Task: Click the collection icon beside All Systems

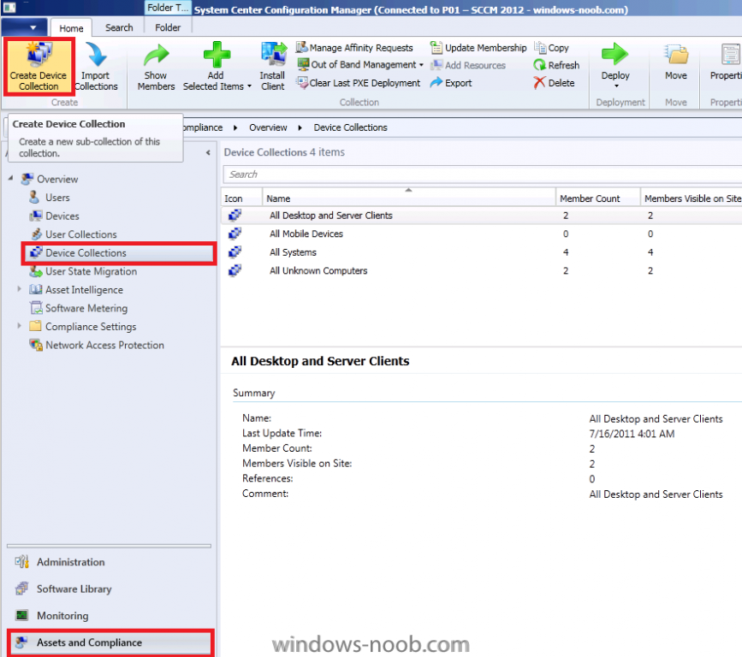Action: point(234,252)
